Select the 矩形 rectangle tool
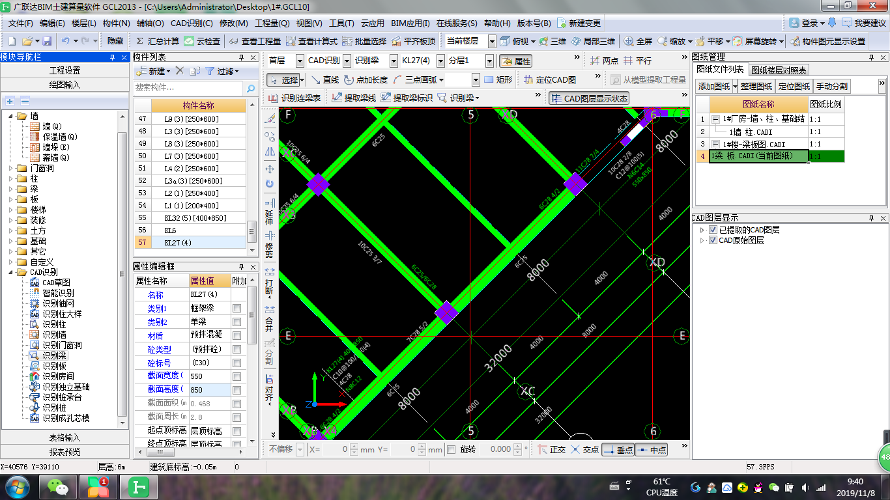The height and width of the screenshot is (500, 890). tap(498, 79)
